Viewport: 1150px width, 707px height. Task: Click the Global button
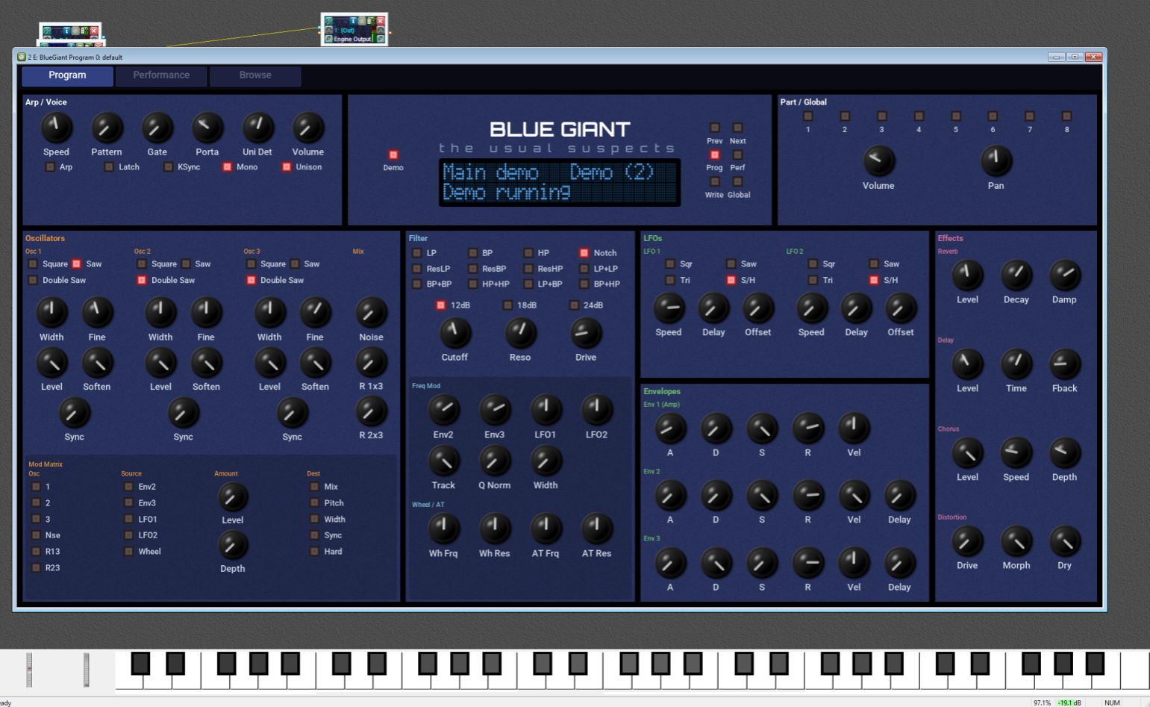pyautogui.click(x=737, y=181)
